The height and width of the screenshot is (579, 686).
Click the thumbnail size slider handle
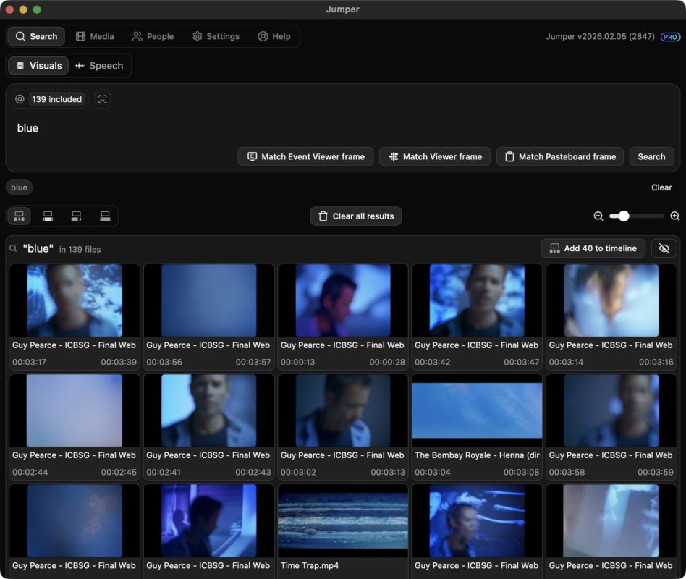pyautogui.click(x=624, y=216)
